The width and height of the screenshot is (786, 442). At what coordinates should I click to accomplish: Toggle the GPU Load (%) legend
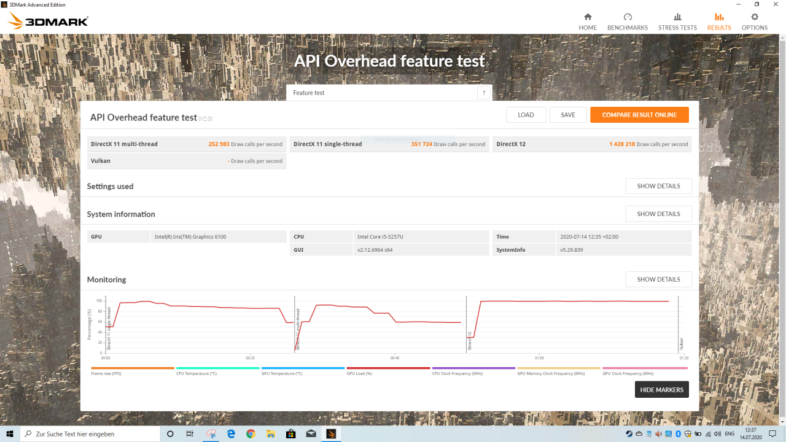click(x=388, y=371)
